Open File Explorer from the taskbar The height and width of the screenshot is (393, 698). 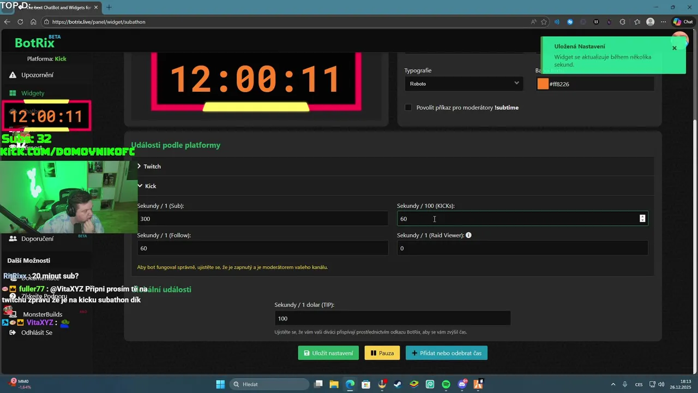pyautogui.click(x=334, y=384)
